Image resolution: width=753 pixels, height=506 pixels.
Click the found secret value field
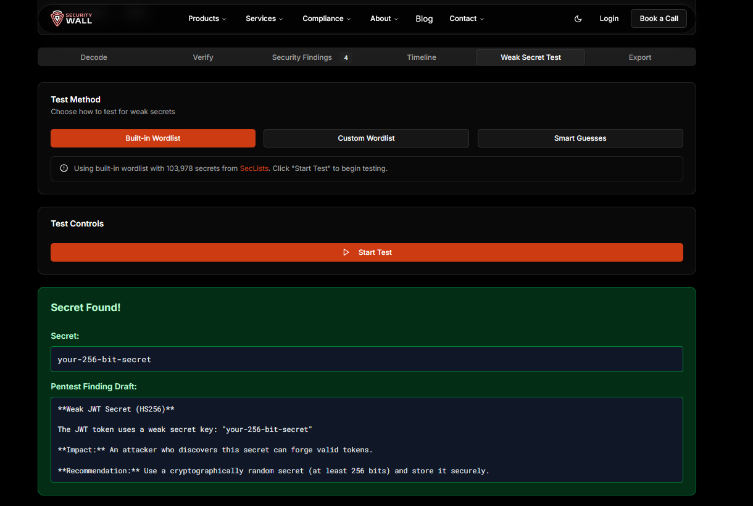[x=367, y=359]
